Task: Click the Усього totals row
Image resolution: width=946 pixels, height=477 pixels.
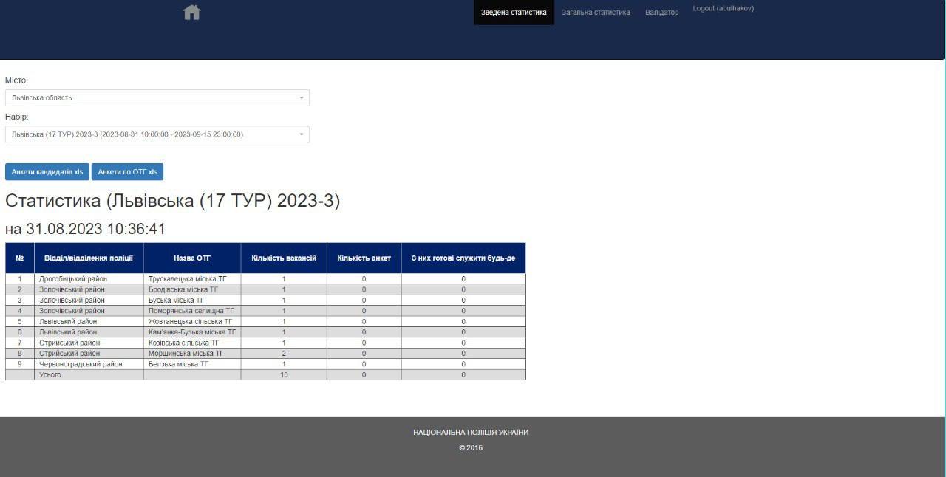Action: click(50, 375)
